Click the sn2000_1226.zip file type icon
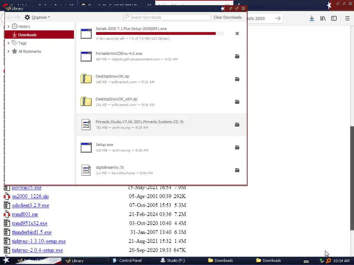This screenshot has width=354, height=265. [x=7, y=196]
